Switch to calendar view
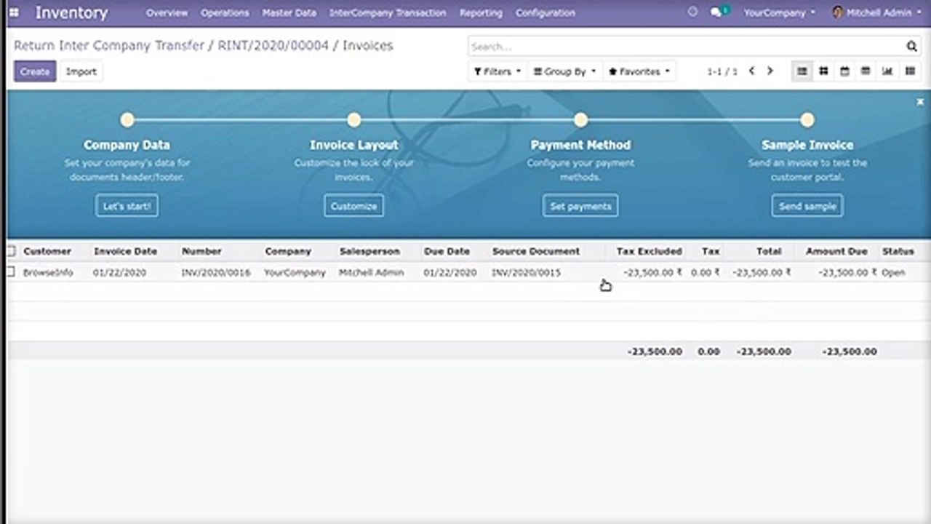The width and height of the screenshot is (931, 524). pos(844,71)
